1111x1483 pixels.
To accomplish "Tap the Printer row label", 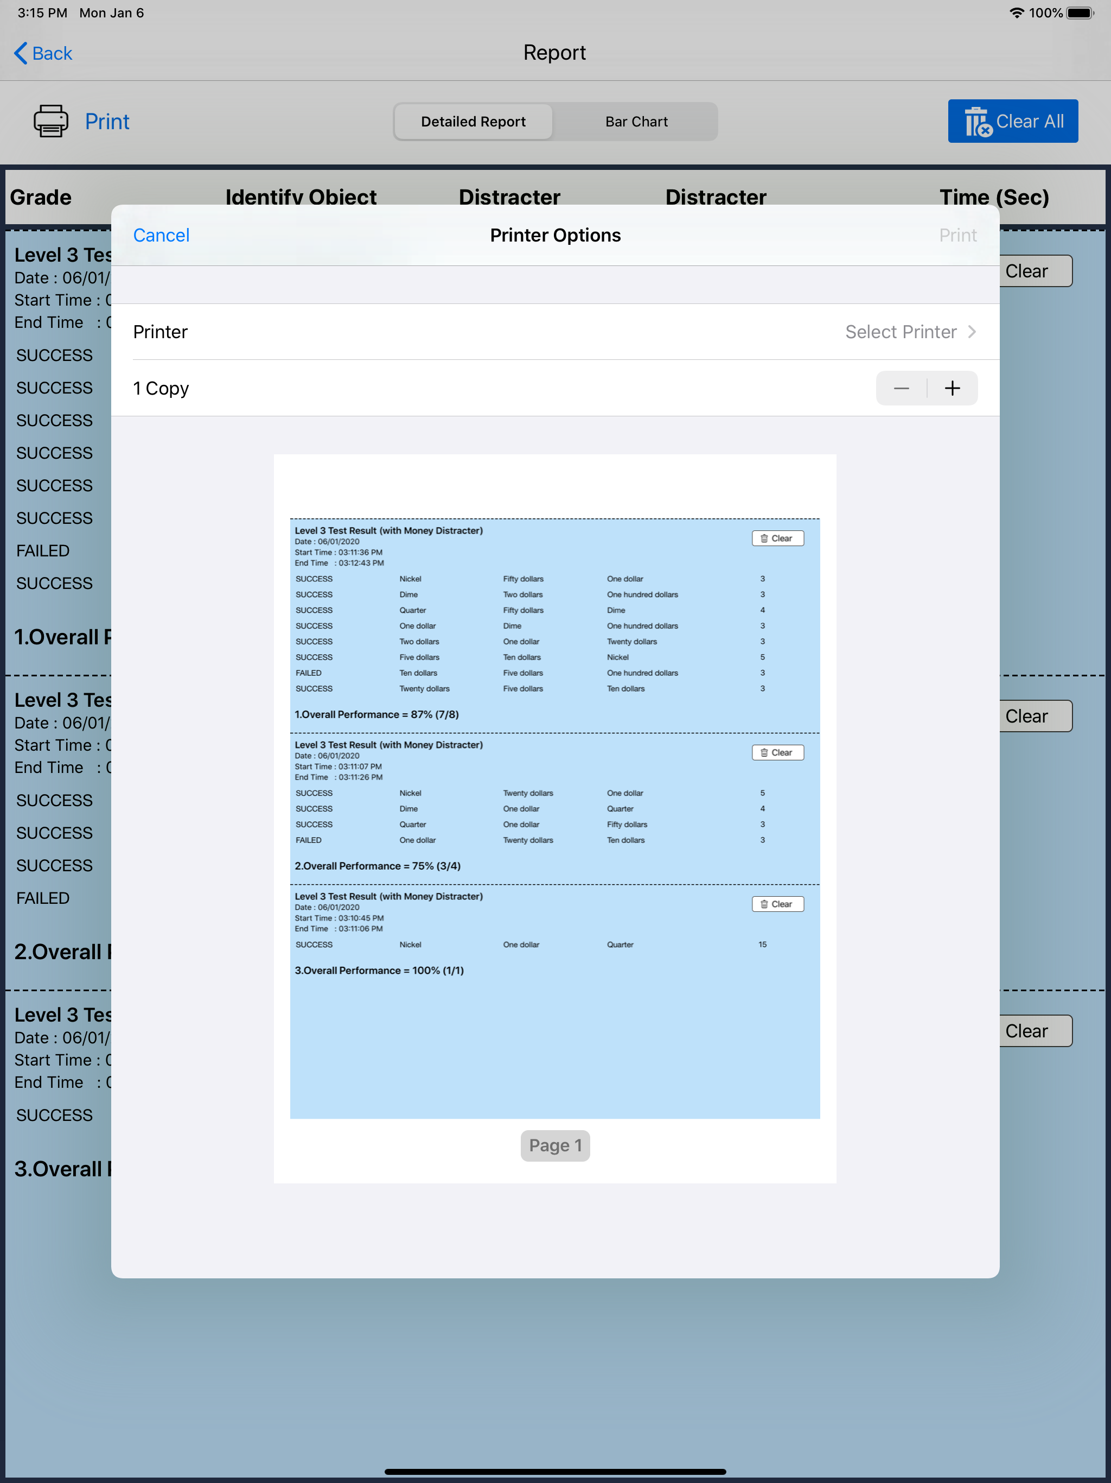I will 160,332.
